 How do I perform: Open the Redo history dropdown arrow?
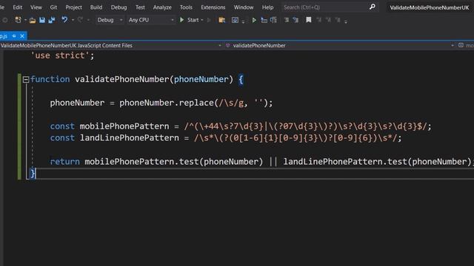(88, 20)
